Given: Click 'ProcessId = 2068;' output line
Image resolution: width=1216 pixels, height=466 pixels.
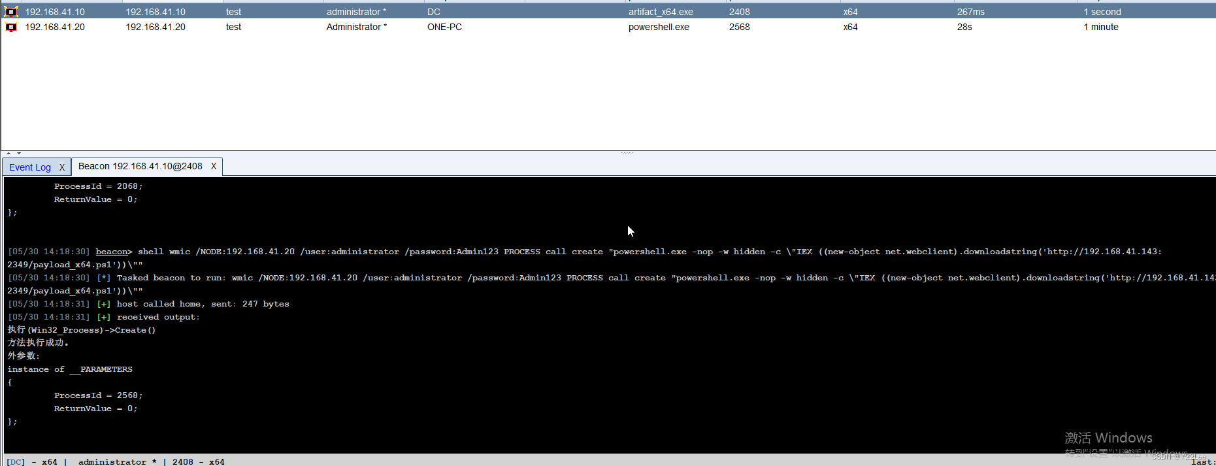Looking at the screenshot, I should pos(98,186).
